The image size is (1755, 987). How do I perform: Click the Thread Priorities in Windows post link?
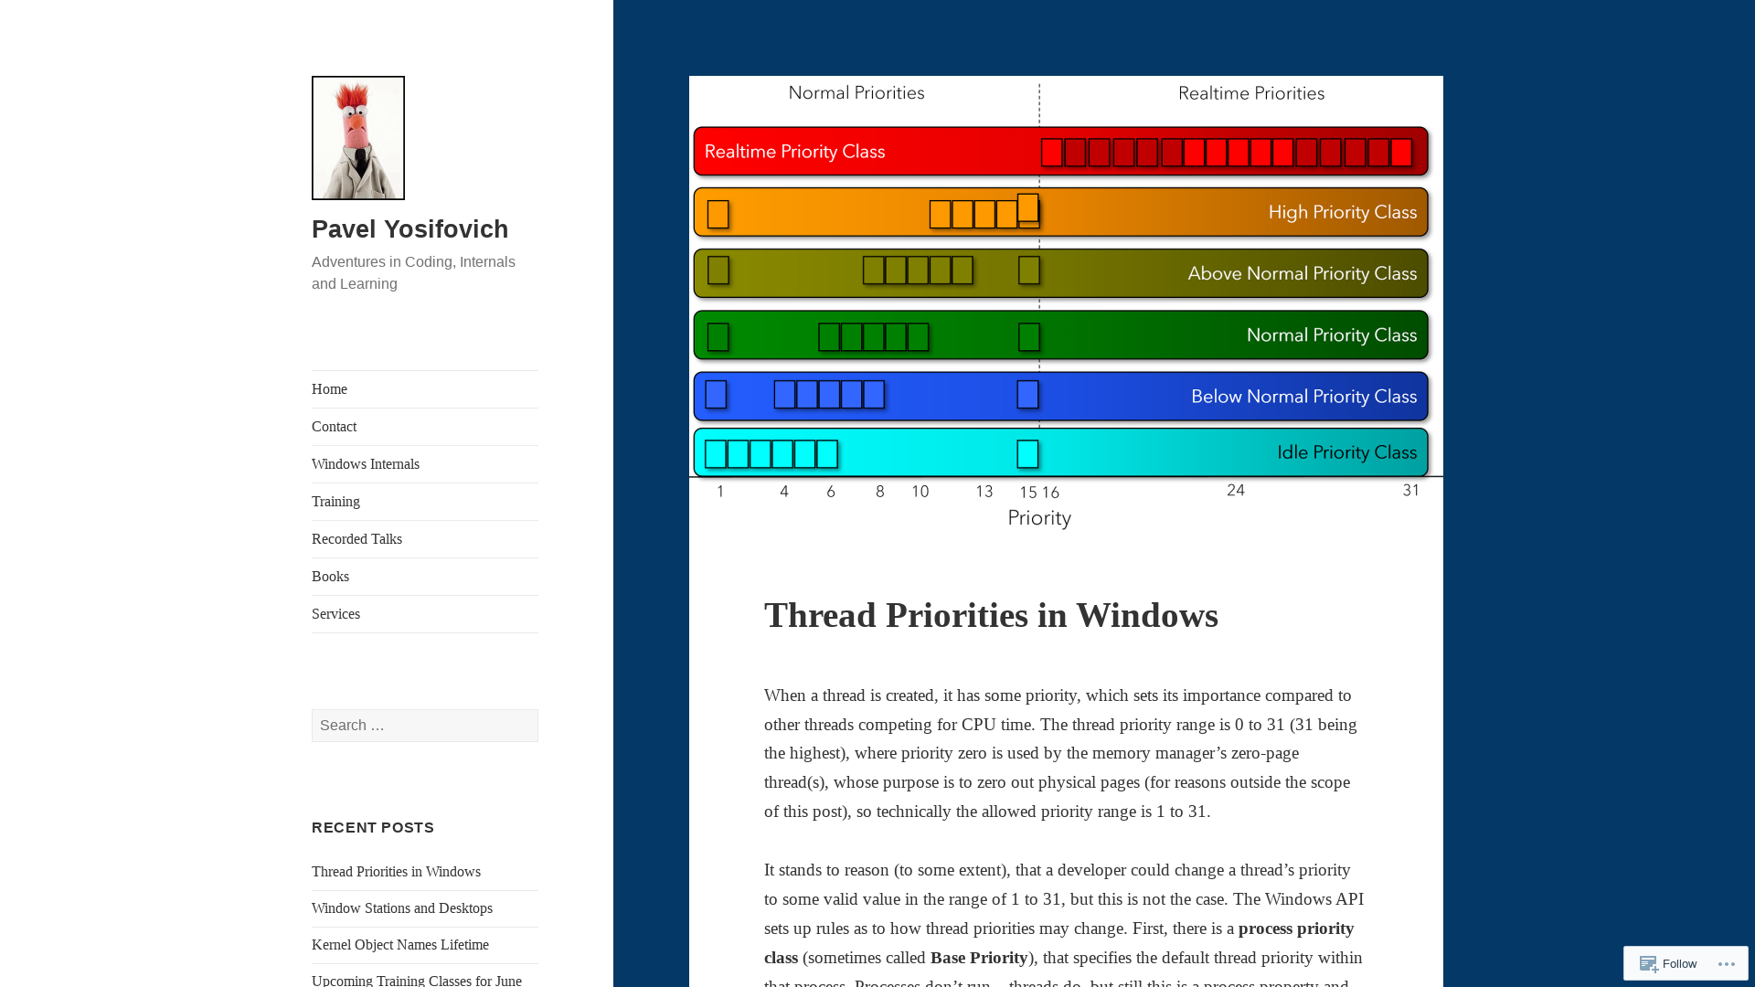(396, 870)
